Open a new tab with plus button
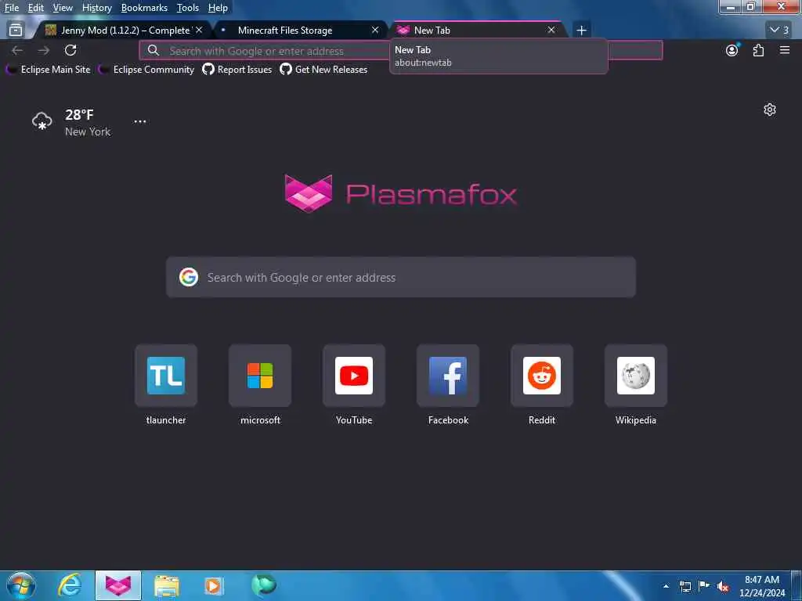The width and height of the screenshot is (802, 601). pos(581,31)
